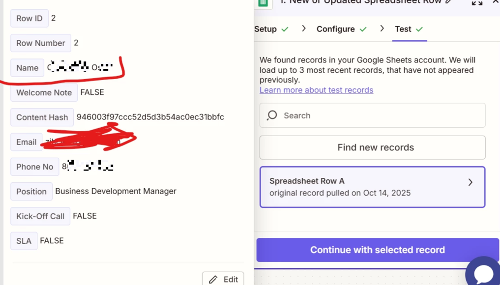Click Continue with selected record
Viewport: 500px width, 285px height.
tap(377, 250)
